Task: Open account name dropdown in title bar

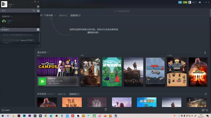Action: tap(194, 2)
